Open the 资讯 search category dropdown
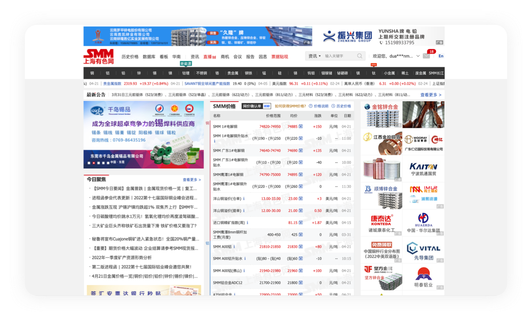 pyautogui.click(x=315, y=56)
